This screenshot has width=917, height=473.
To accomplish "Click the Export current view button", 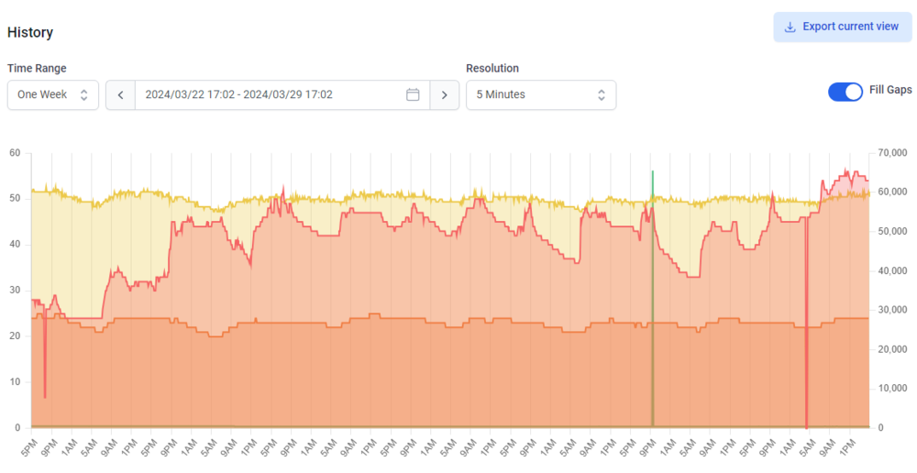I will [x=842, y=27].
